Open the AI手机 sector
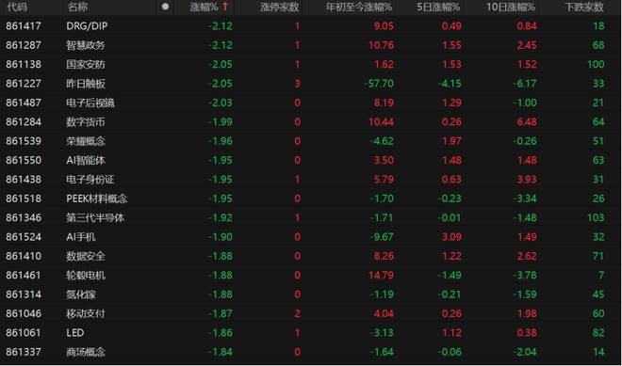Viewport: 622px width, 366px height. [x=81, y=237]
